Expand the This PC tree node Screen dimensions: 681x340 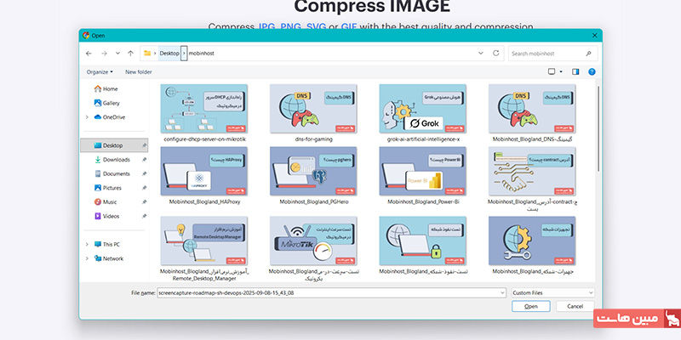point(87,244)
